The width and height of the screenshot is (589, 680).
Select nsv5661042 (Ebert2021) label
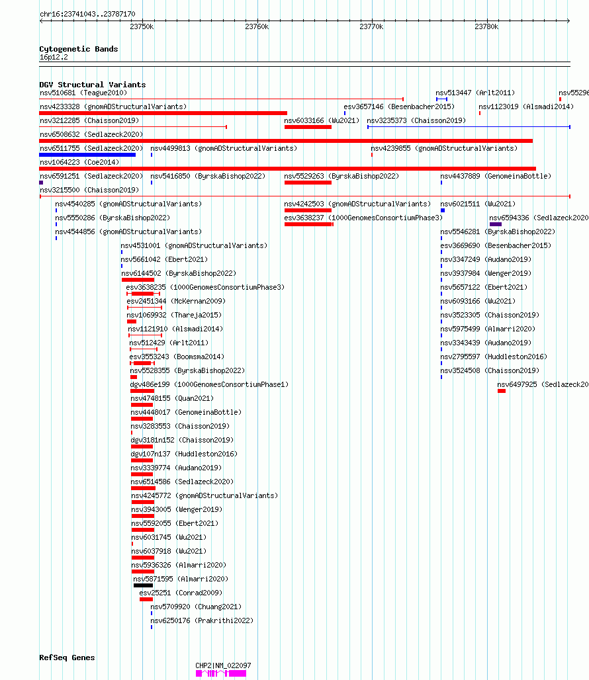[164, 259]
